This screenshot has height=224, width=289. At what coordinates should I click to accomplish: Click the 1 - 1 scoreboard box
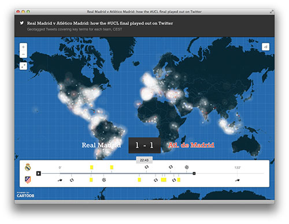click(144, 145)
